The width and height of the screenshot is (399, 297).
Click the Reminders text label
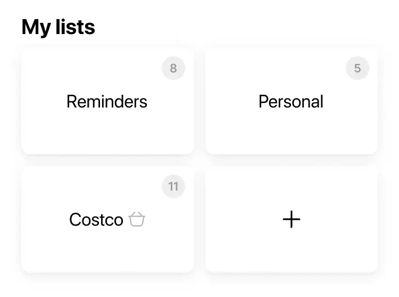click(x=107, y=101)
